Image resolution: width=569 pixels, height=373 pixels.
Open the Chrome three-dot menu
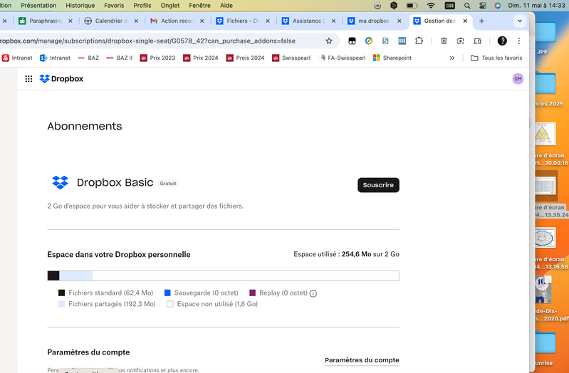pyautogui.click(x=519, y=41)
